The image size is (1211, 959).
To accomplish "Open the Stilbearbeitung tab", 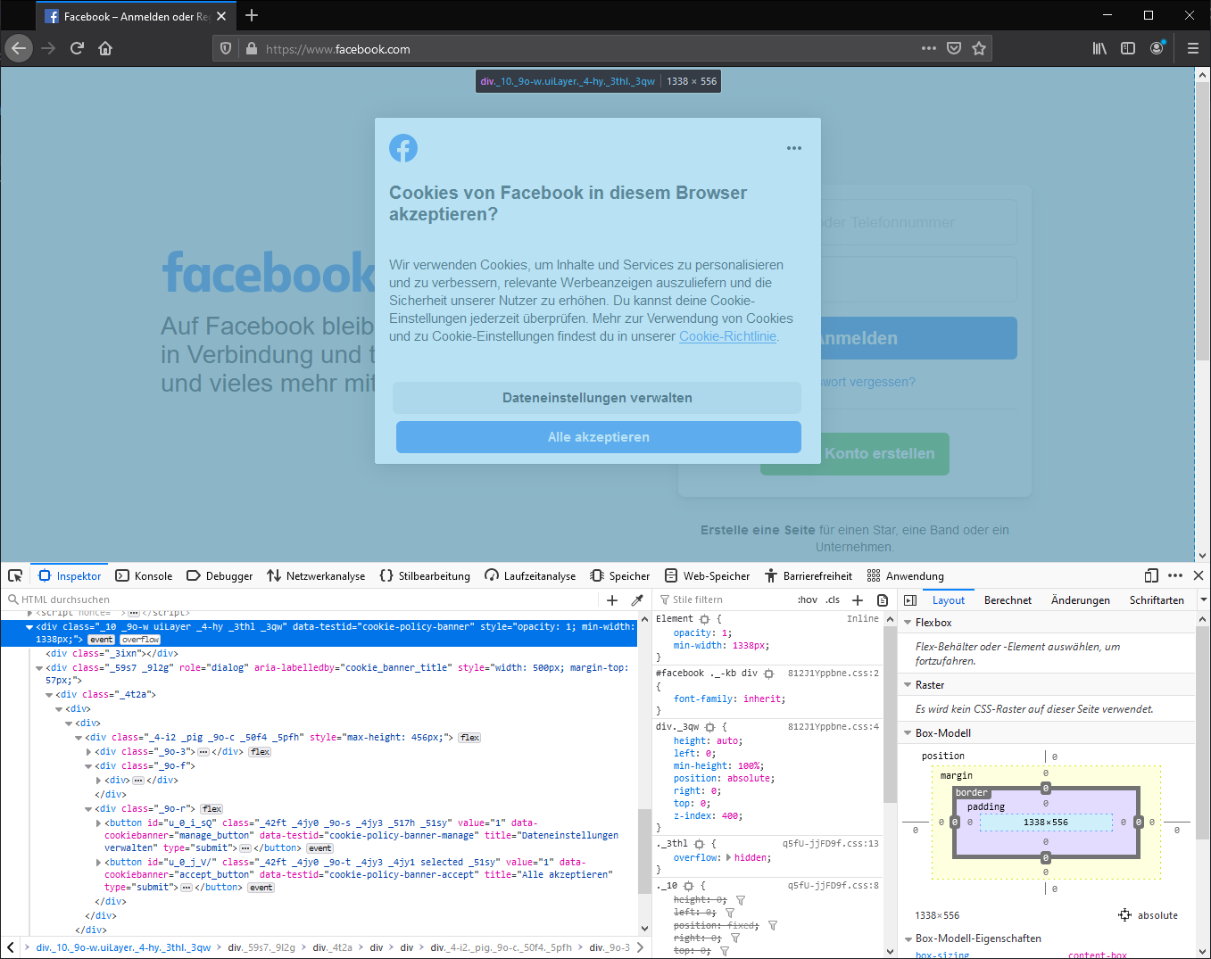I will (x=425, y=576).
